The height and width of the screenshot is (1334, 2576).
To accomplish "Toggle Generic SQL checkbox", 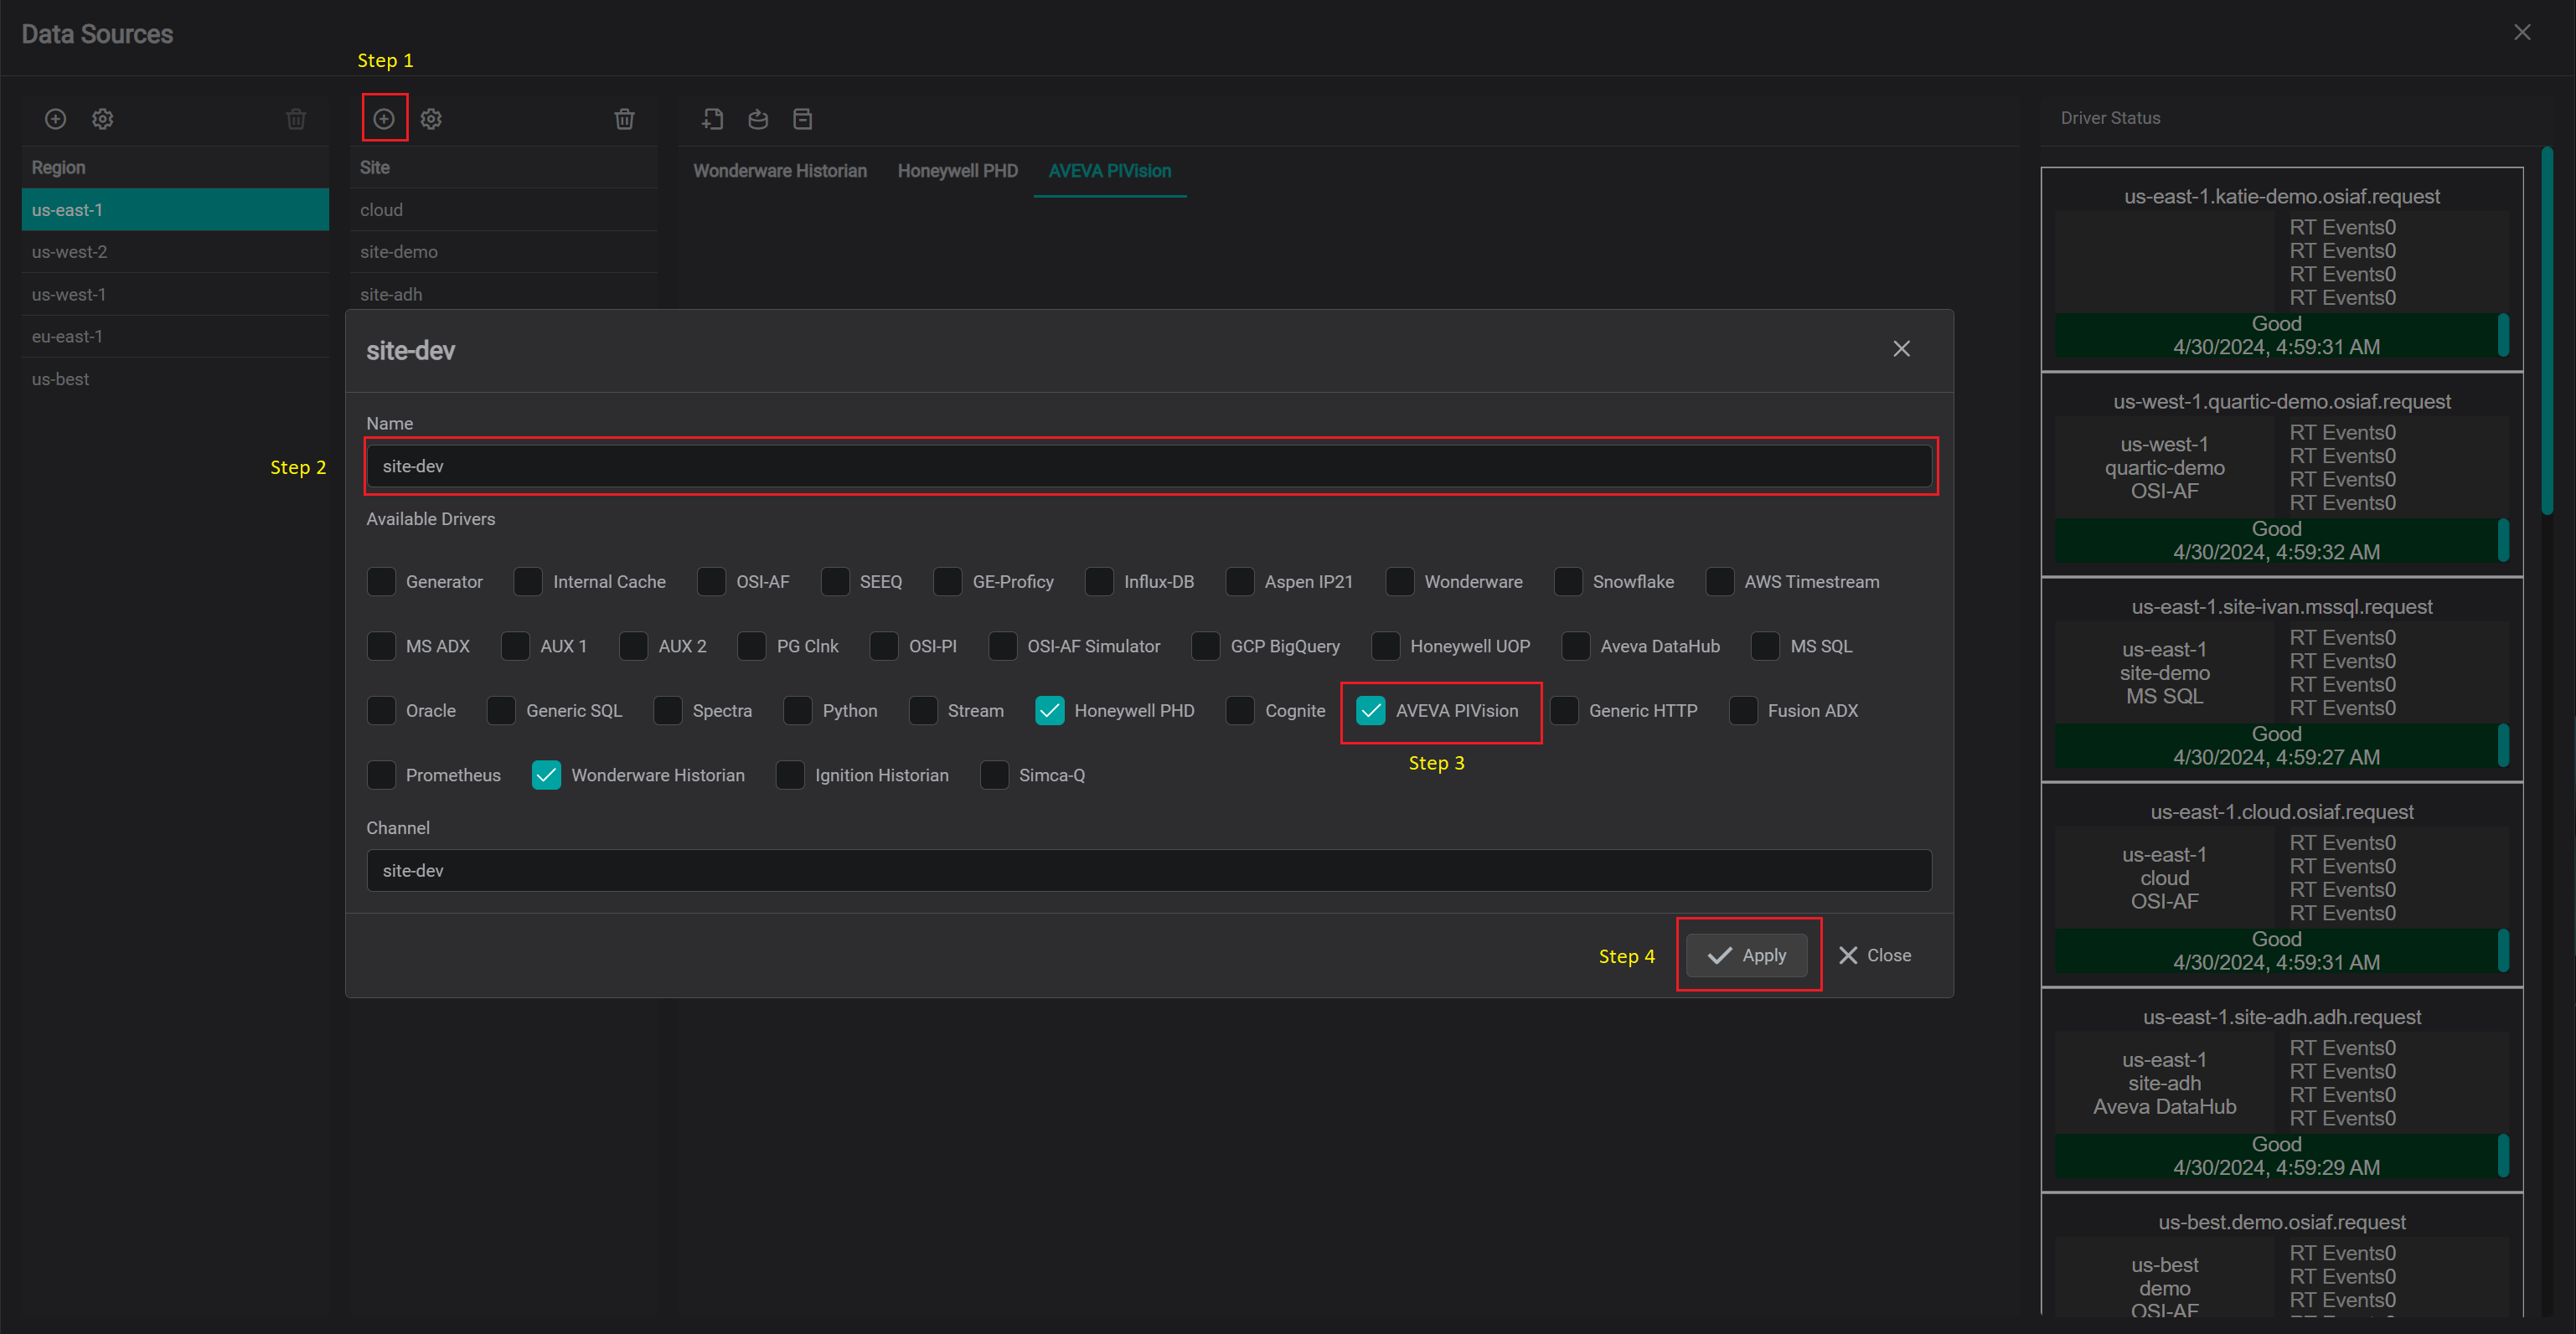I will pos(501,711).
